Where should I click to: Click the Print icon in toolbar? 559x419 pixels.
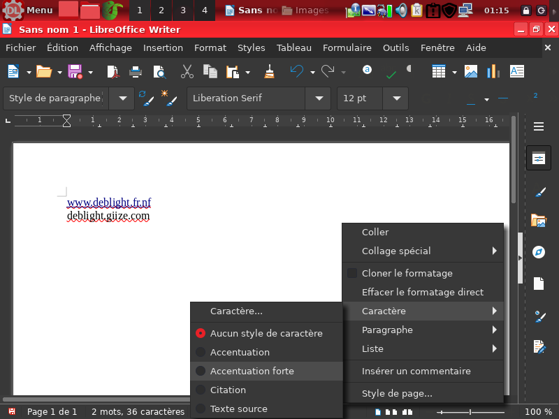[136, 72]
